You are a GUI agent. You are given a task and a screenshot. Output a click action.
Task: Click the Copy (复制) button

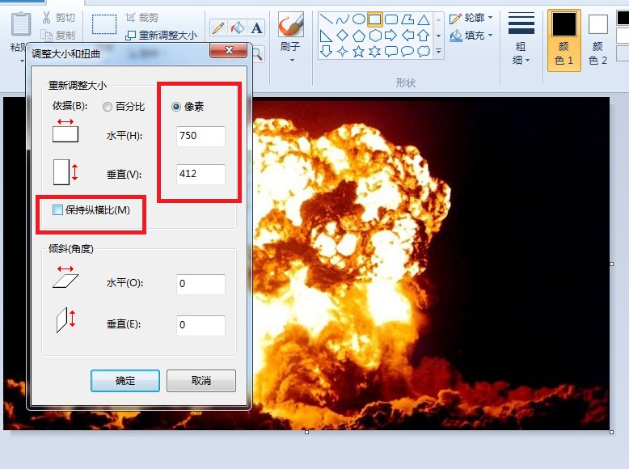click(58, 36)
